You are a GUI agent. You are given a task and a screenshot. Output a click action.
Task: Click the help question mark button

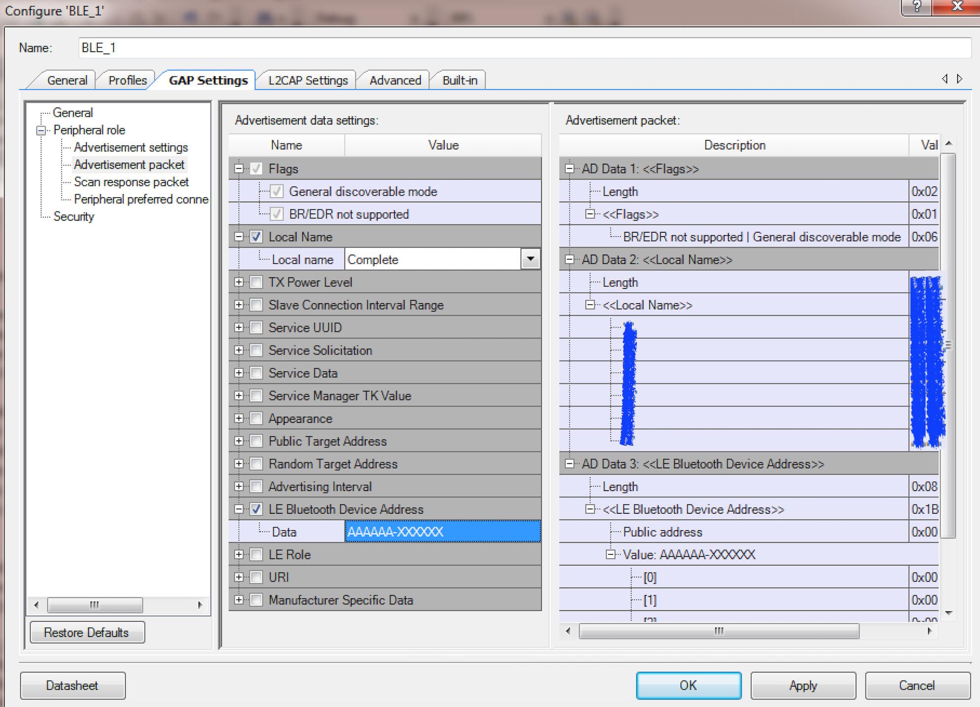tap(917, 7)
